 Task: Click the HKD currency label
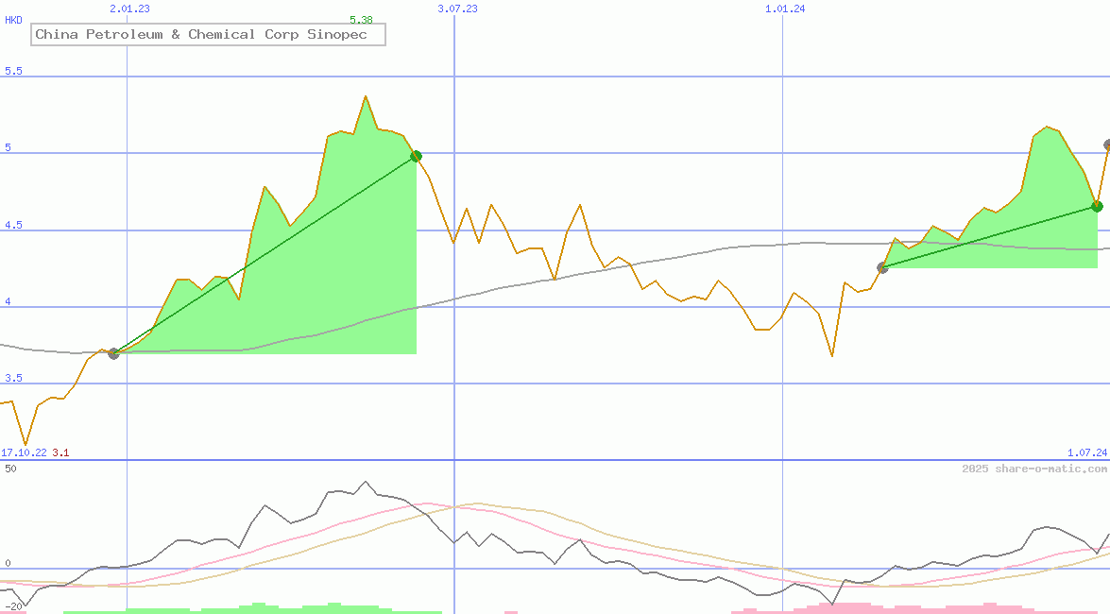[x=13, y=20]
